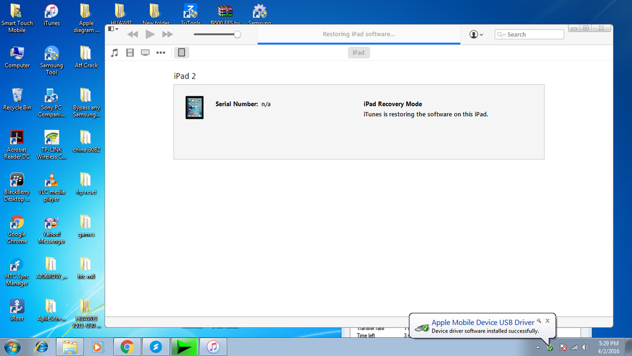Select the Restoring iPad software status banner
This screenshot has width=632, height=356.
click(359, 34)
